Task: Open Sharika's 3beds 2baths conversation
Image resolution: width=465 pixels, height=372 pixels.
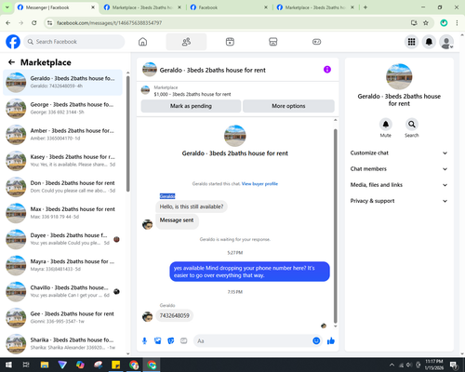Action: coord(63,344)
